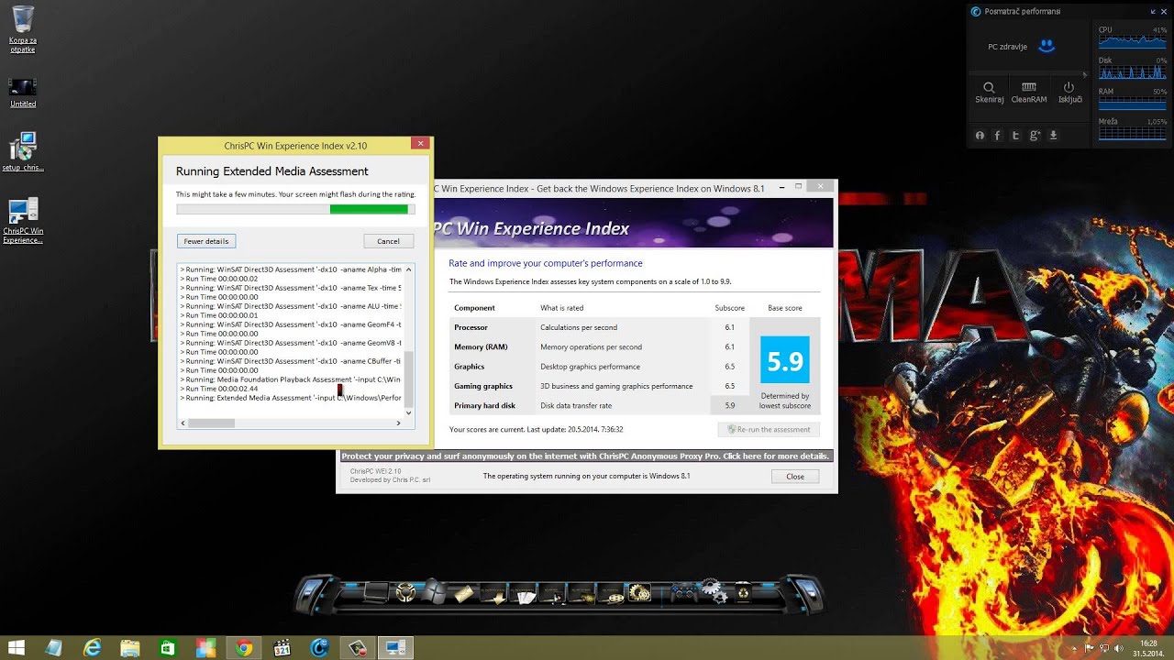Select the setup_chris installer desktop icon
Viewport: 1174px width, 660px height.
coord(23,152)
